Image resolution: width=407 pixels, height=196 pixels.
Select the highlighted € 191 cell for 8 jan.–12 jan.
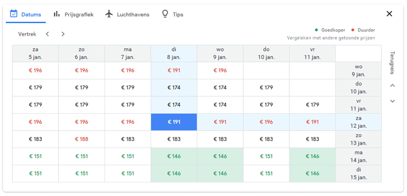(x=174, y=122)
